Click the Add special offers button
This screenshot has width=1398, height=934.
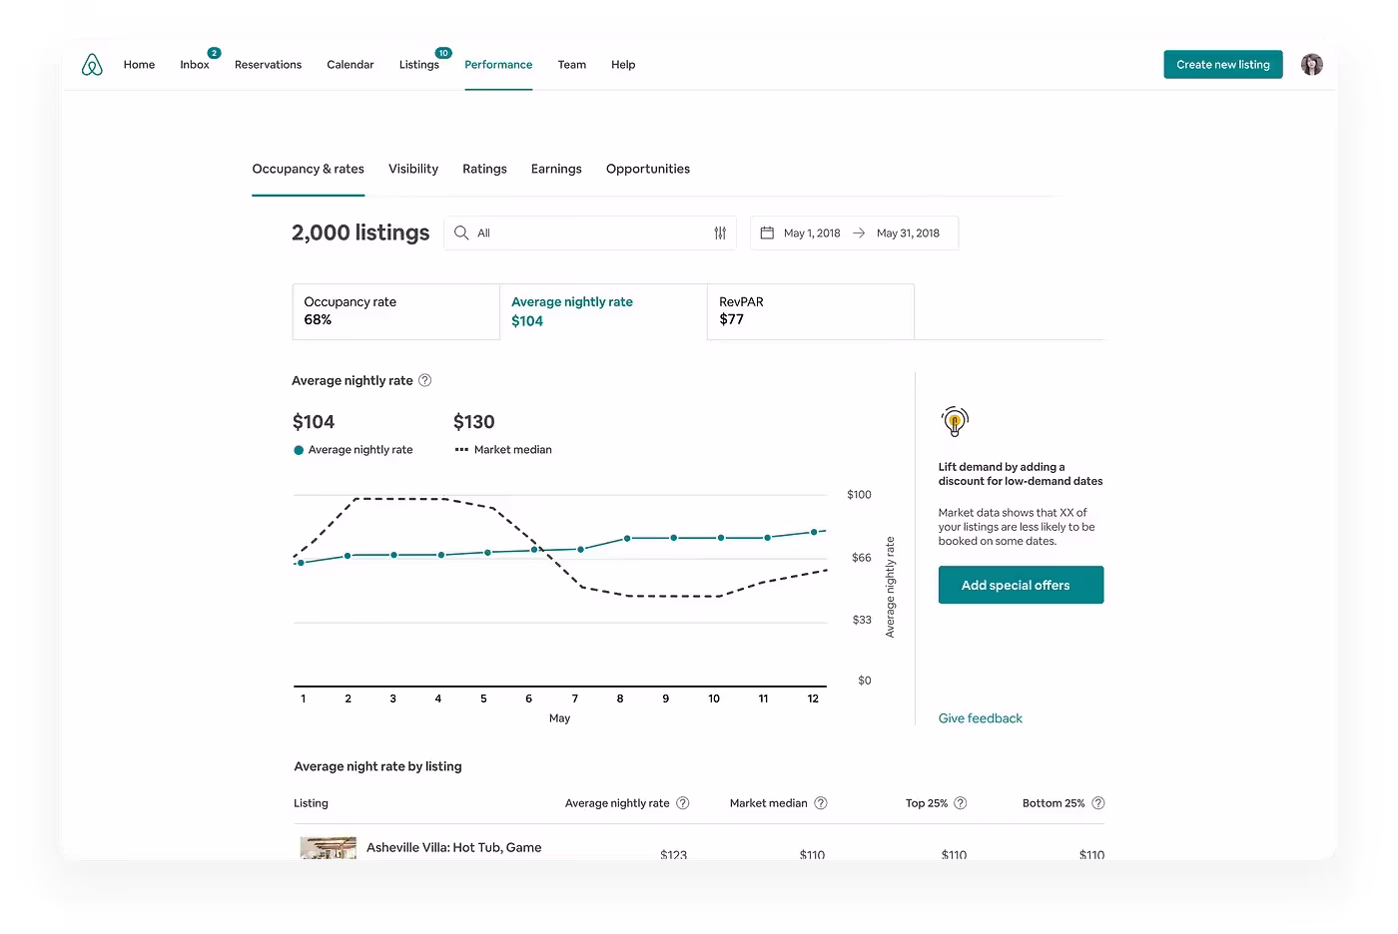pos(1021,585)
